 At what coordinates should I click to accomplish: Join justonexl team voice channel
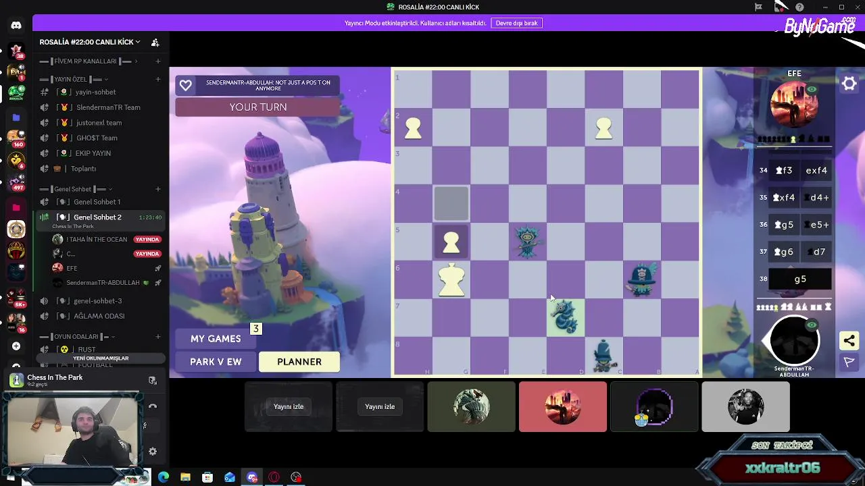click(x=100, y=123)
